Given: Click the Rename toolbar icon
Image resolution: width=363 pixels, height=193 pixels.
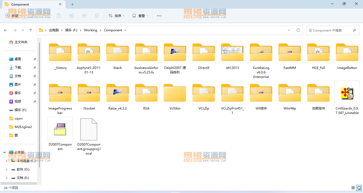Looking at the screenshot, I should 71,16.
